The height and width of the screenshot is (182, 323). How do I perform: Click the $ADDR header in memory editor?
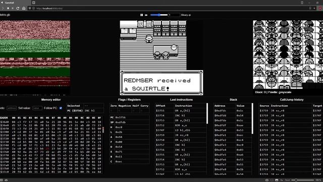click(x=4, y=118)
